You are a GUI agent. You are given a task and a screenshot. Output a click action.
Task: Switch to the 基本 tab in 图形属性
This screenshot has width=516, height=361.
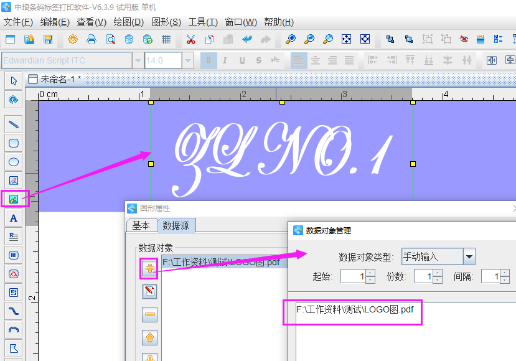(141, 225)
